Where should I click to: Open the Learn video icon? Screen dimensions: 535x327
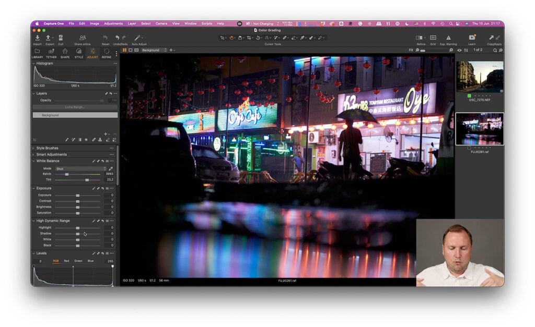pos(472,38)
